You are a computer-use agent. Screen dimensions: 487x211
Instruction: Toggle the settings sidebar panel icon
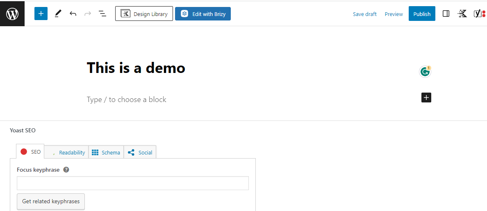coord(446,14)
